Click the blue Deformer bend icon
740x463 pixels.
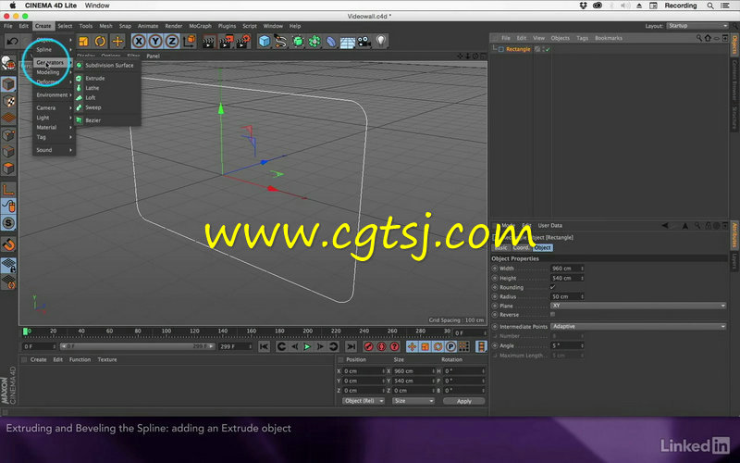(x=331, y=42)
